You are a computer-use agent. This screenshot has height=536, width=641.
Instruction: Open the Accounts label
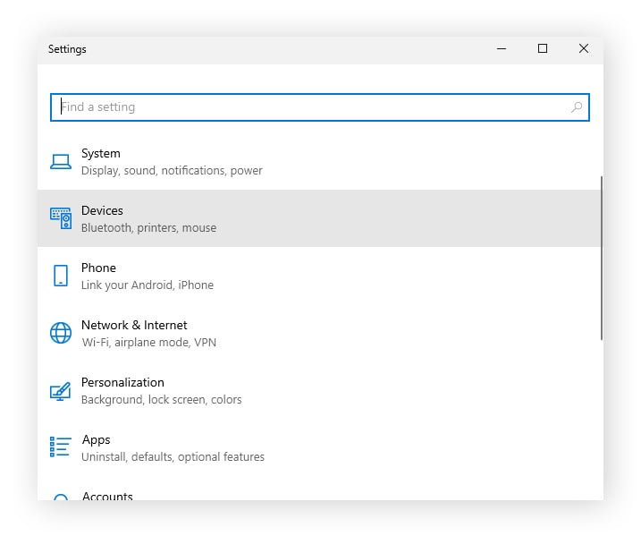(107, 496)
